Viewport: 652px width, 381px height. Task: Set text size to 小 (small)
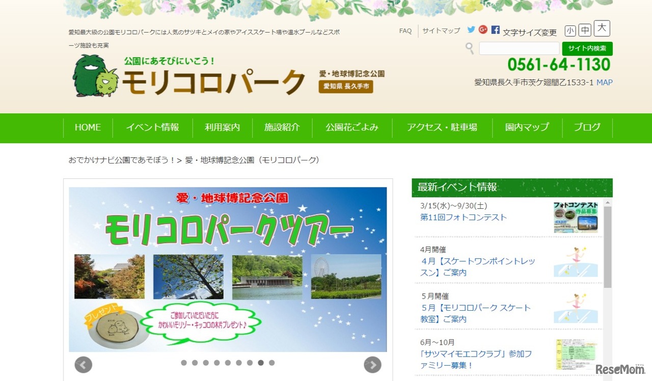point(570,31)
